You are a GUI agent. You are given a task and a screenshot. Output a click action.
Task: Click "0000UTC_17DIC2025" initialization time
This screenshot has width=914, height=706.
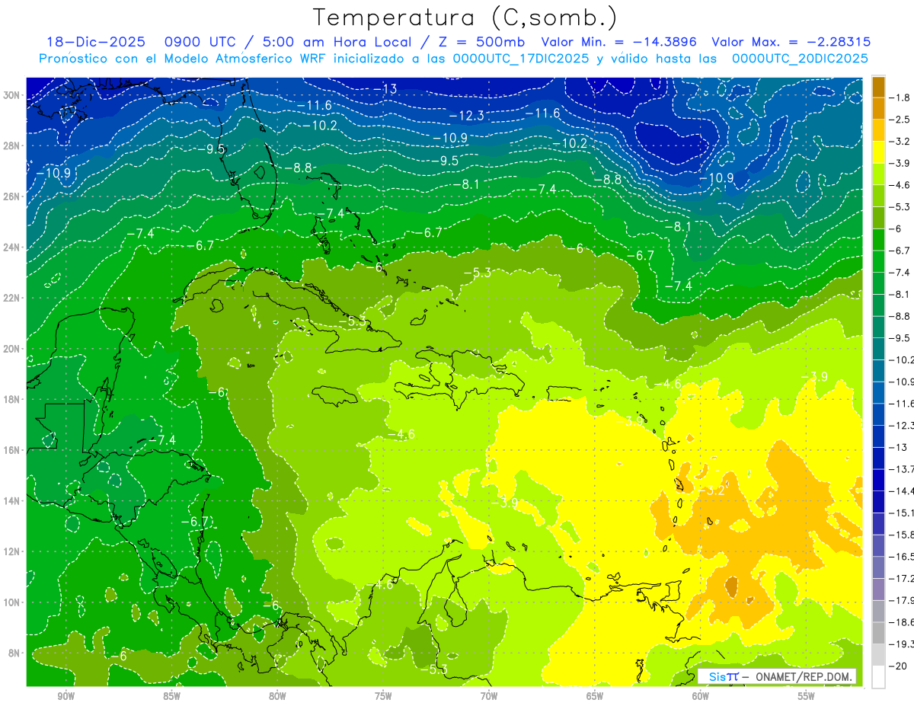point(521,59)
